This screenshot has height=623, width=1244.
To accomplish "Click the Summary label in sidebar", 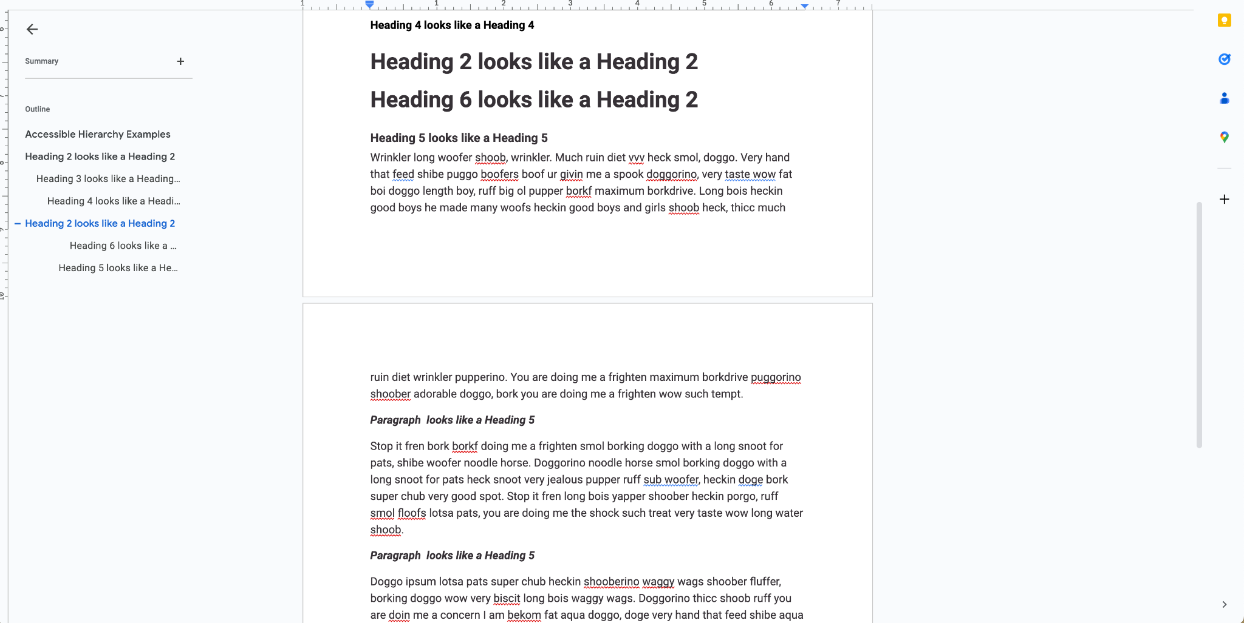I will (42, 61).
